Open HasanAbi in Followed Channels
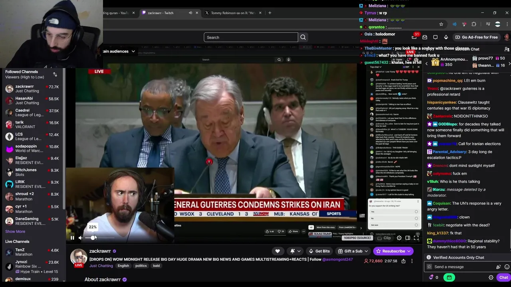Image resolution: width=511 pixels, height=287 pixels. point(32,100)
